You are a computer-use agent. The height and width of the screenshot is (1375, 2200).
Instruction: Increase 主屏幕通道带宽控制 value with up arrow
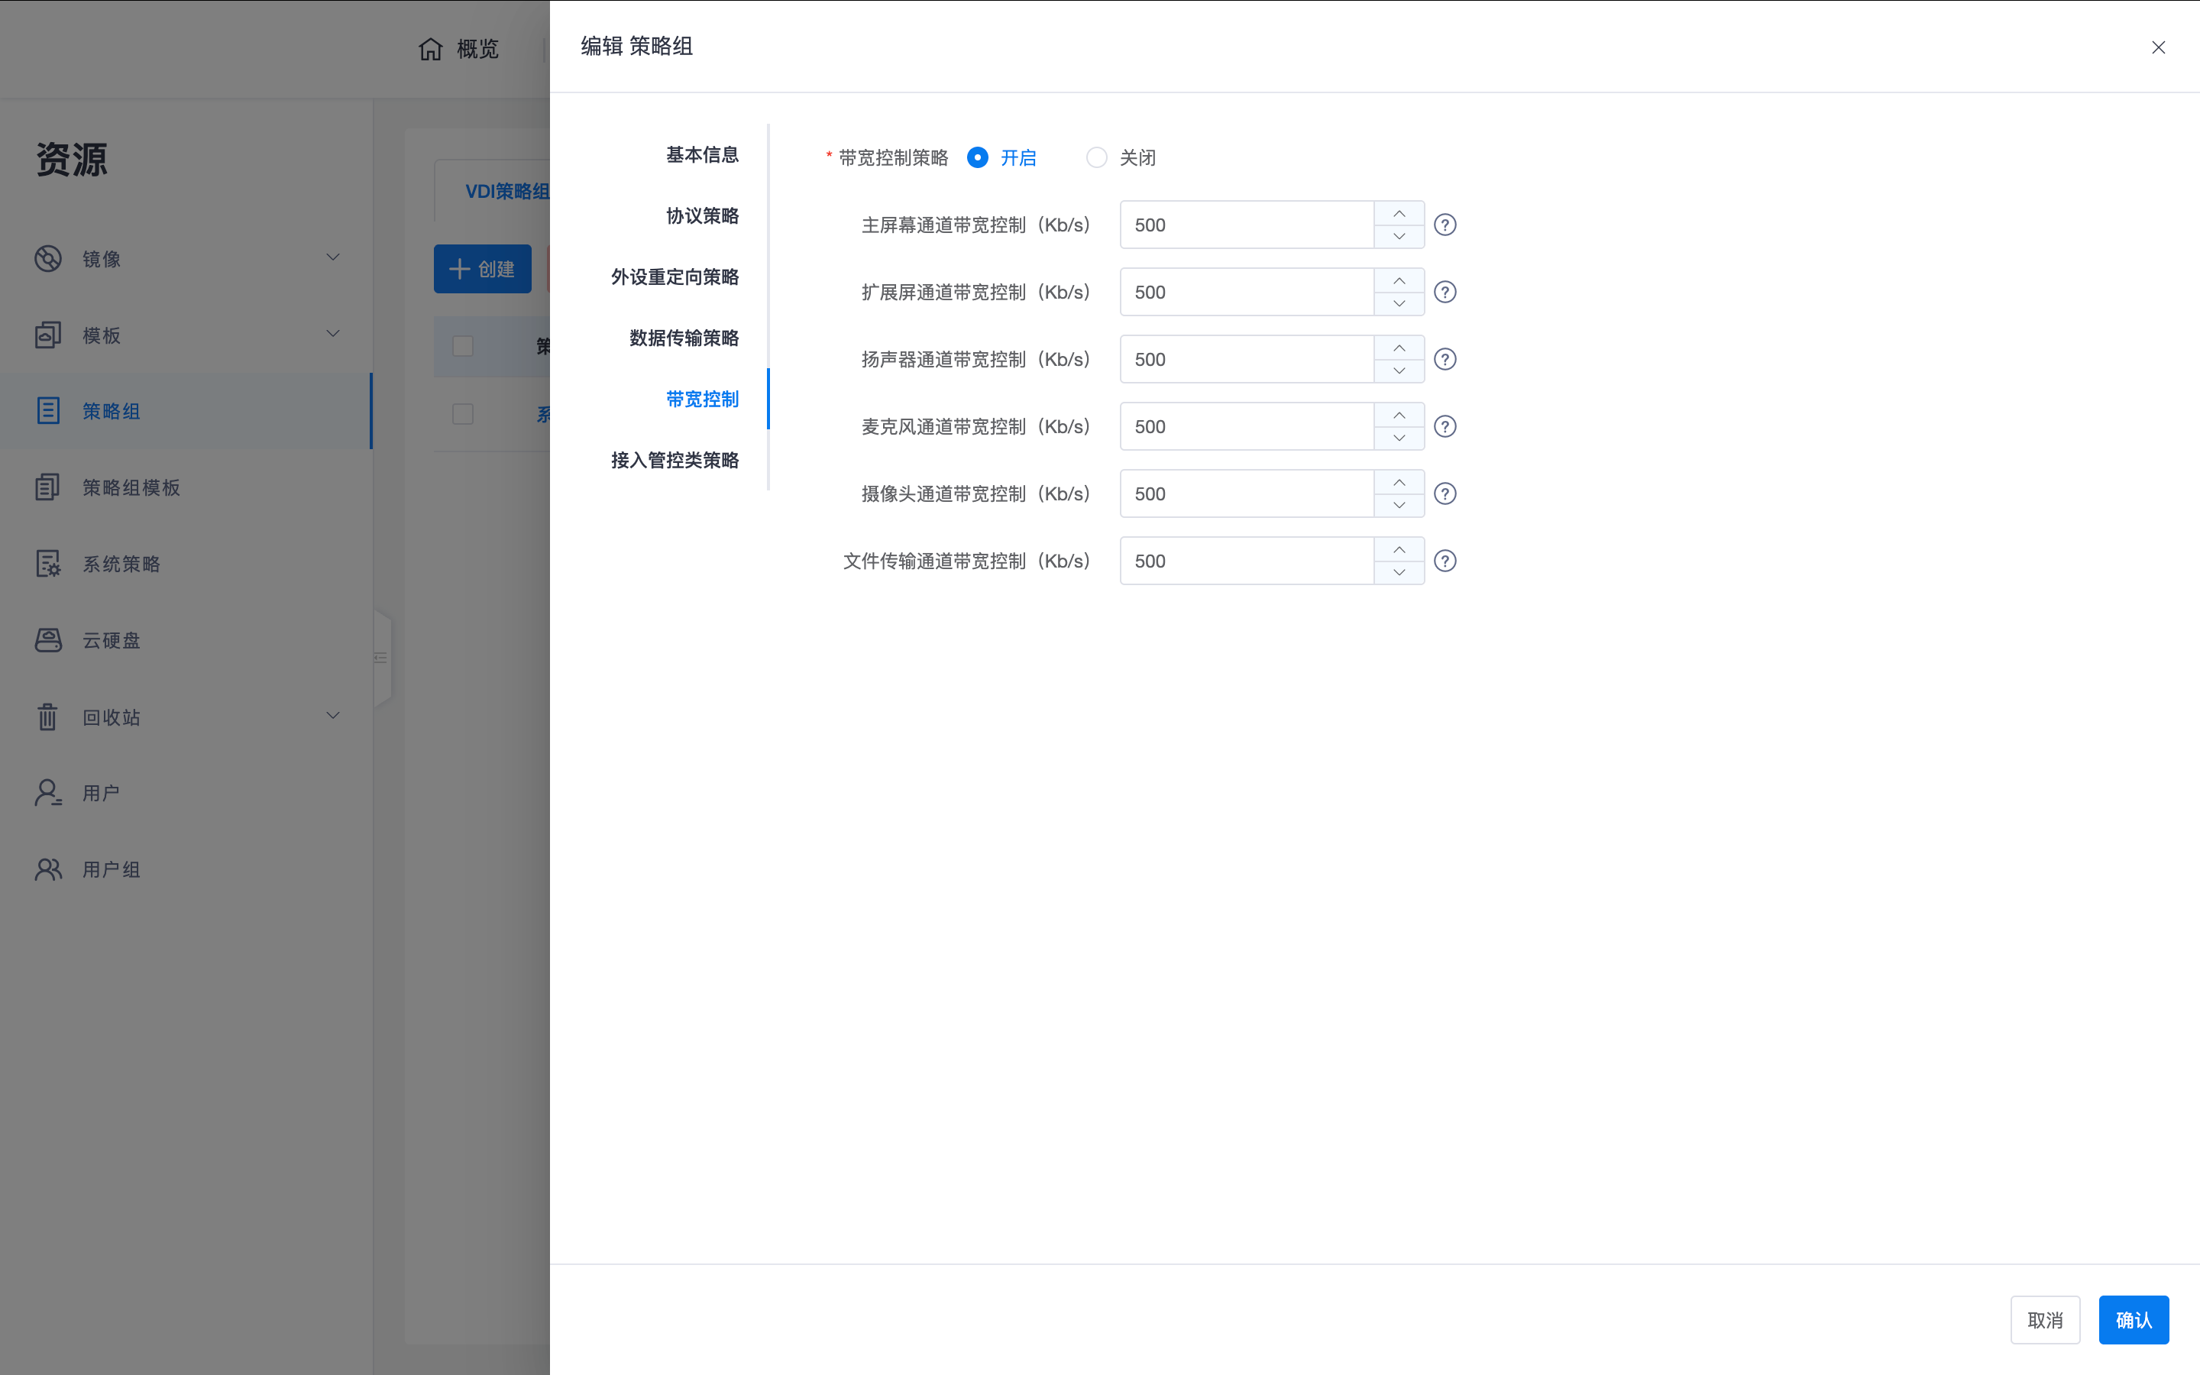[1399, 214]
